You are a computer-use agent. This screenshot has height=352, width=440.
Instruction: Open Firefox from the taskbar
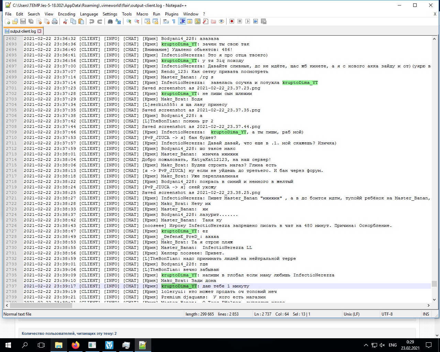(76, 345)
